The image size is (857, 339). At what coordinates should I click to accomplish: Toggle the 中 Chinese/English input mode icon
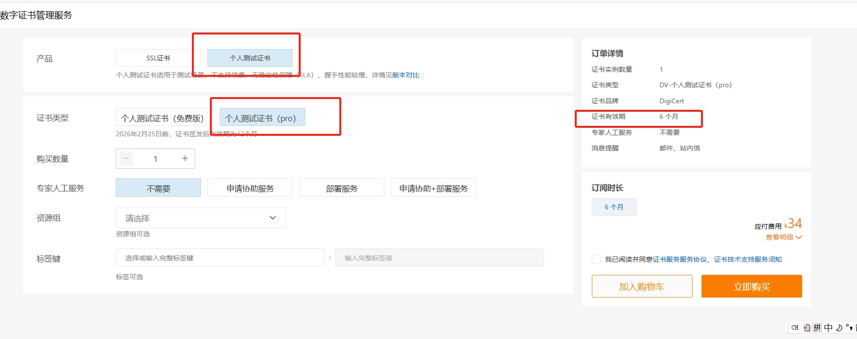click(x=828, y=328)
